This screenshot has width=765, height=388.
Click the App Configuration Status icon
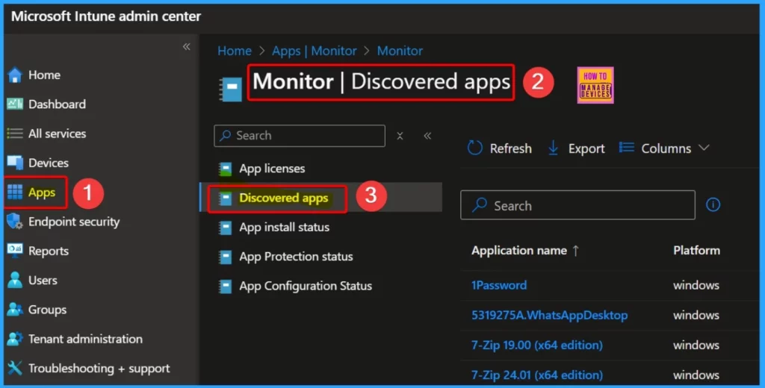(x=226, y=286)
